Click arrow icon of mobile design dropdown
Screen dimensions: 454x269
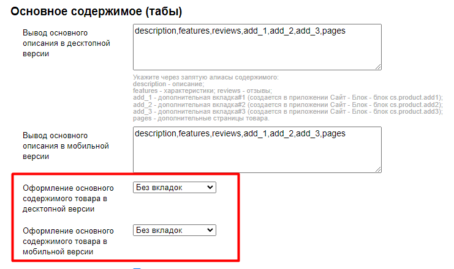[x=211, y=230]
